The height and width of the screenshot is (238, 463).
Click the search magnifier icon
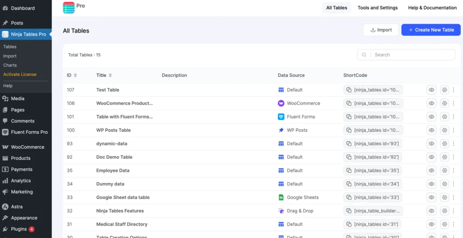click(x=364, y=55)
